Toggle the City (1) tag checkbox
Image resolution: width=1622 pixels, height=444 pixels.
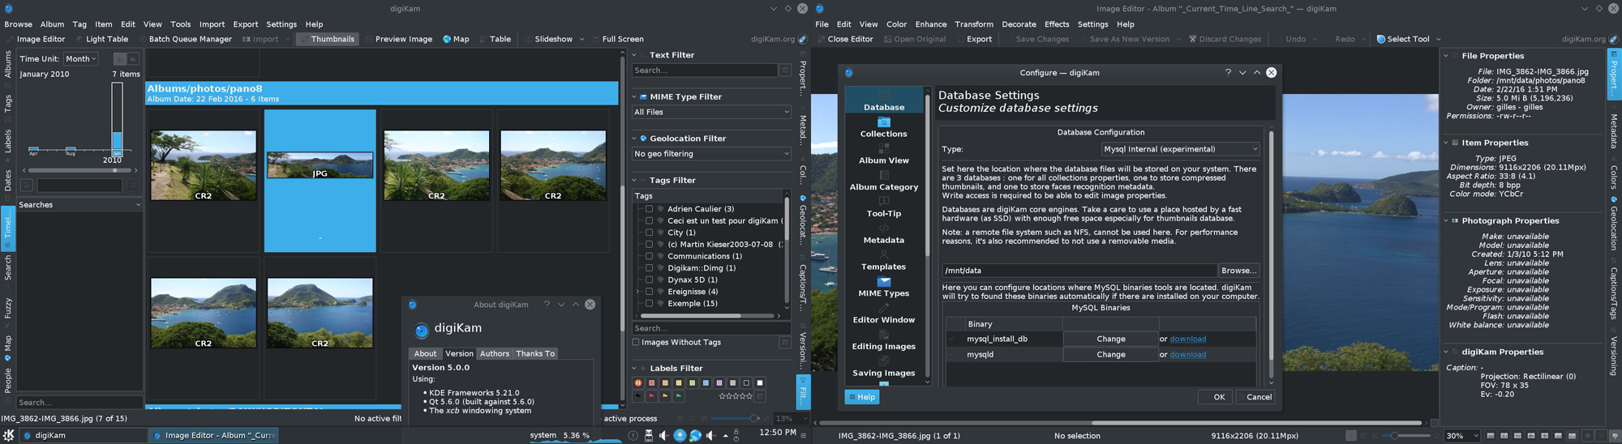pos(649,233)
